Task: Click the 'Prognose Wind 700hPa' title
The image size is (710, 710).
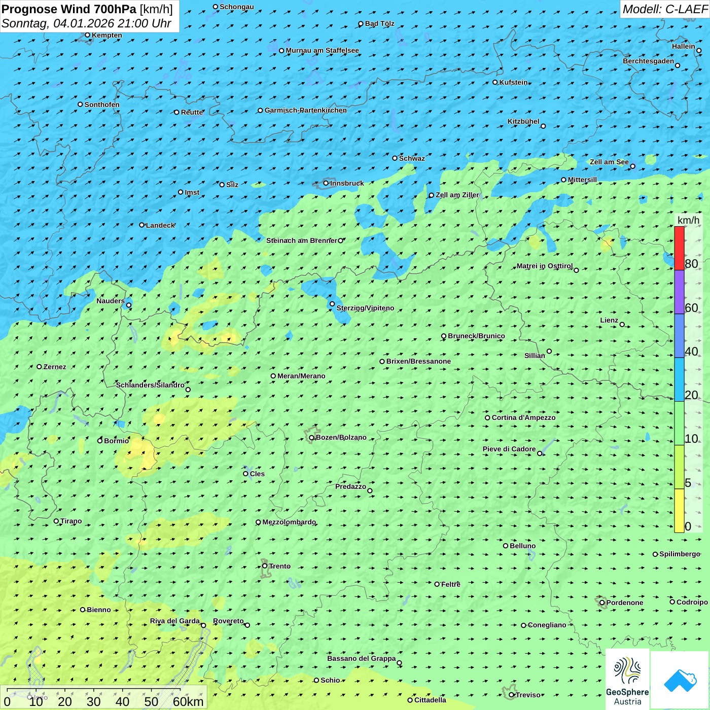Action: click(x=69, y=9)
